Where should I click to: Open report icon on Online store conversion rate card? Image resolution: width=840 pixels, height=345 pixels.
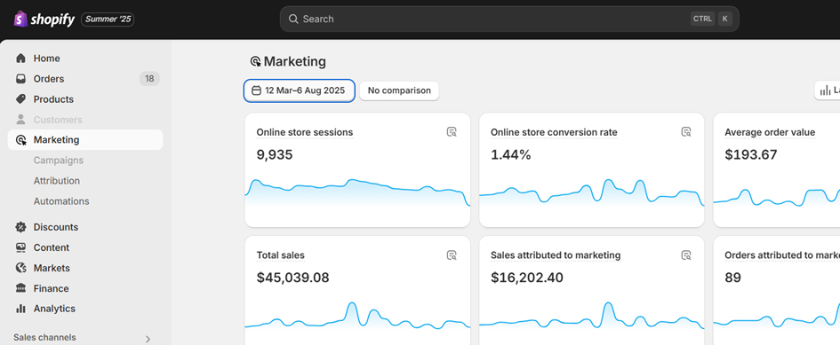point(685,132)
